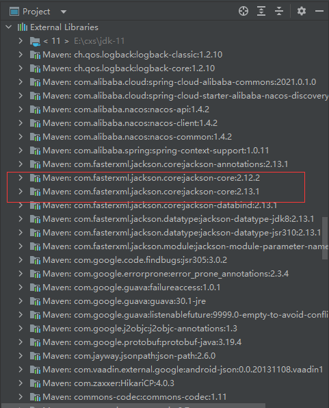Click library icon of nacos-api:1.4.2

point(35,110)
